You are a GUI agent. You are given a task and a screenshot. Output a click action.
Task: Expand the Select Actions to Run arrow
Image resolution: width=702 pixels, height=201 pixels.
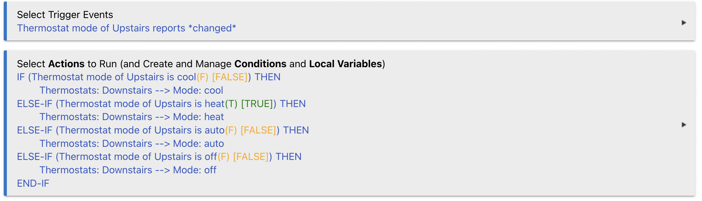coord(684,125)
